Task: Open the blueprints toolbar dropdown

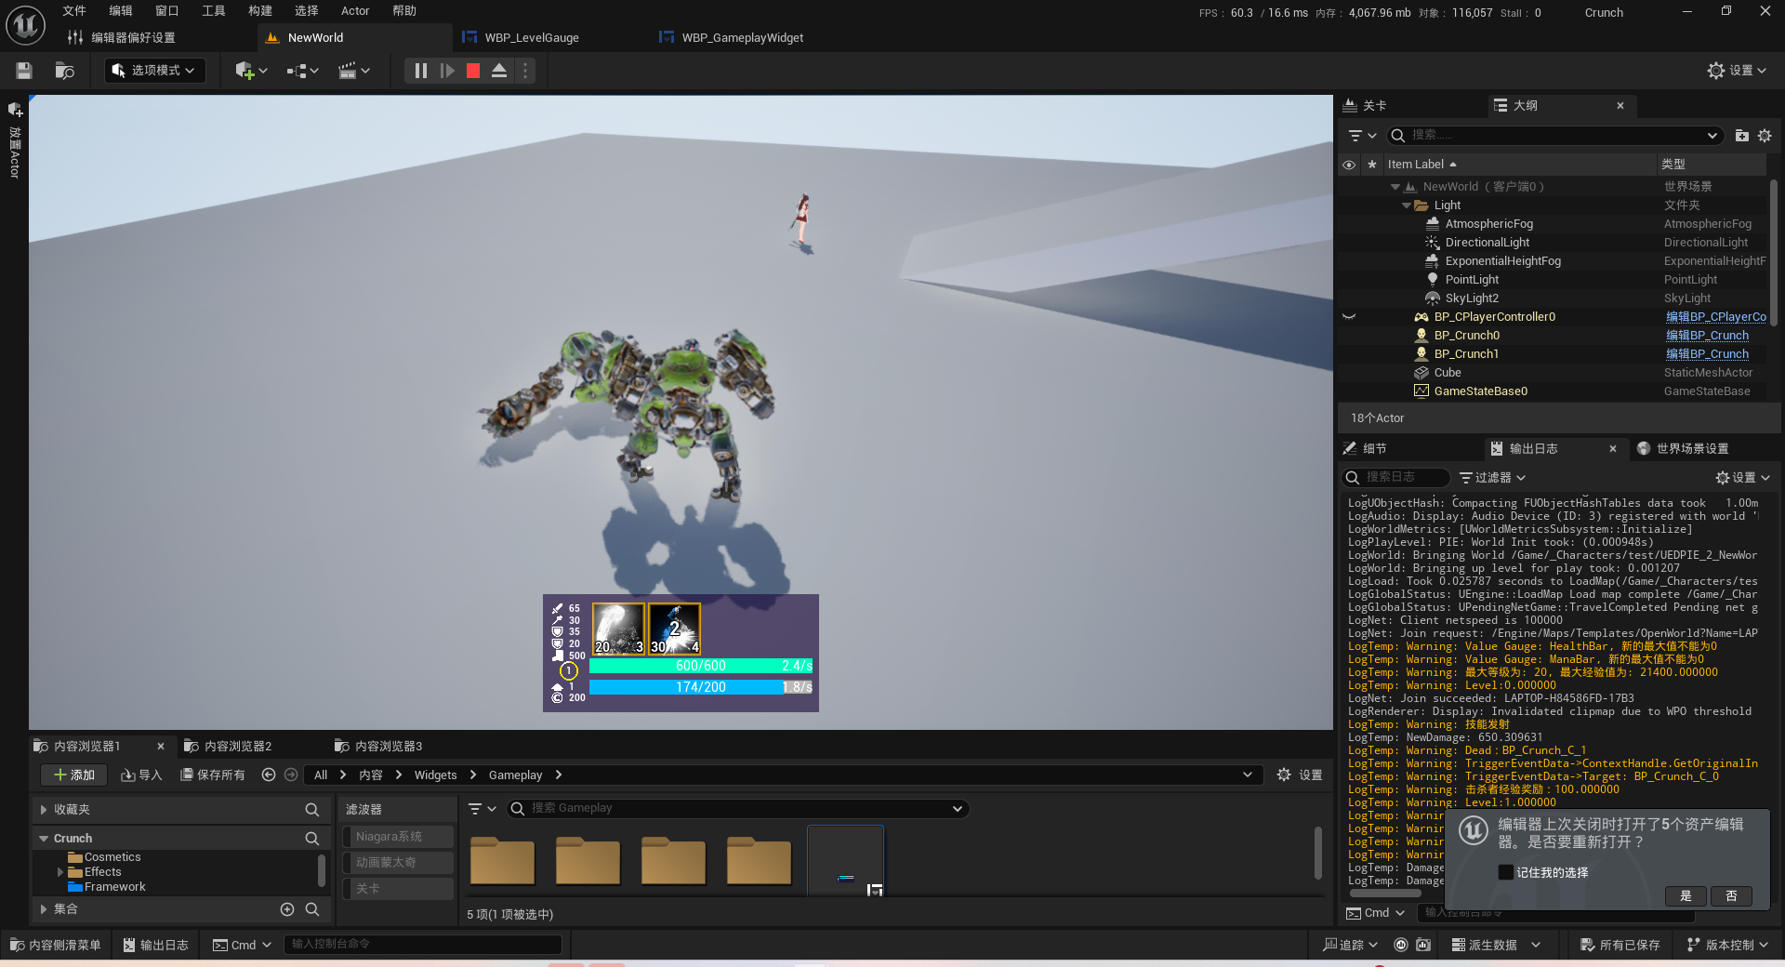Action: 302,71
